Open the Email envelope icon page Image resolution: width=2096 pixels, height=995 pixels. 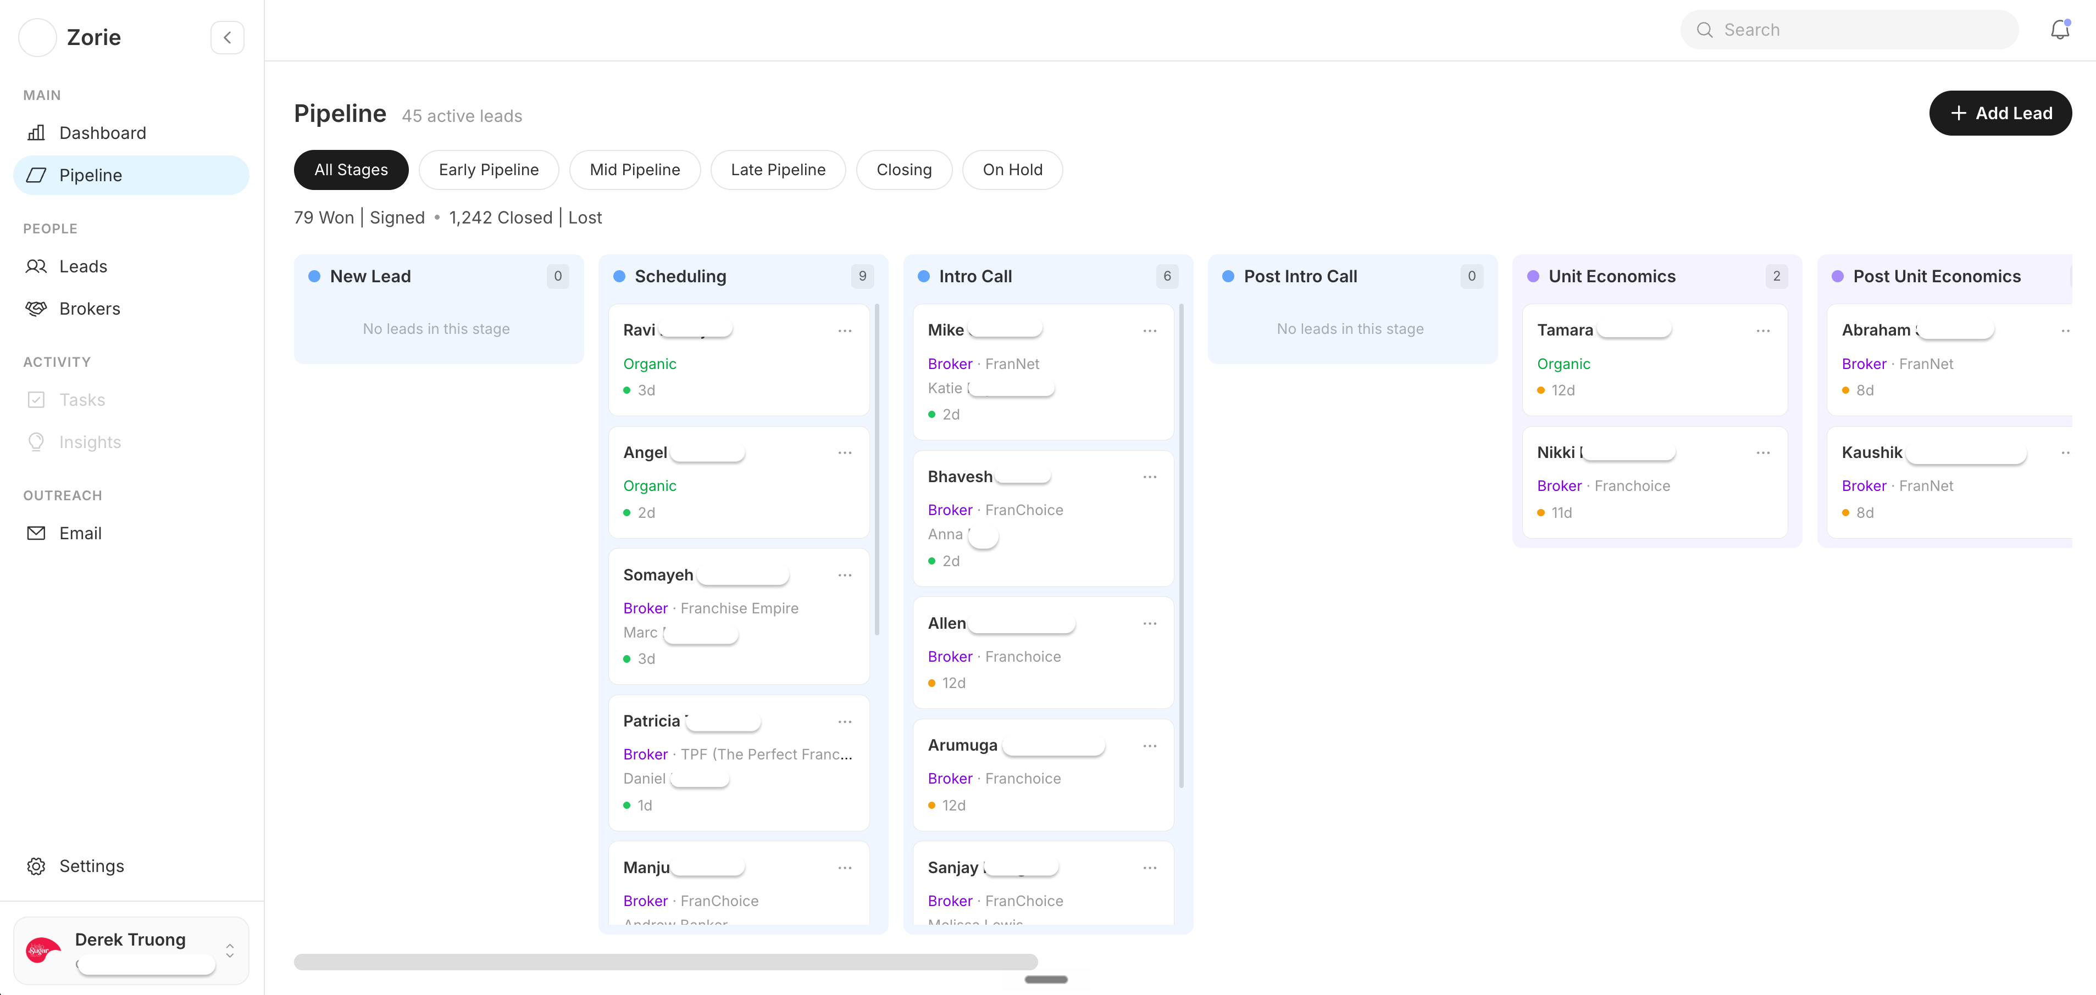[37, 533]
